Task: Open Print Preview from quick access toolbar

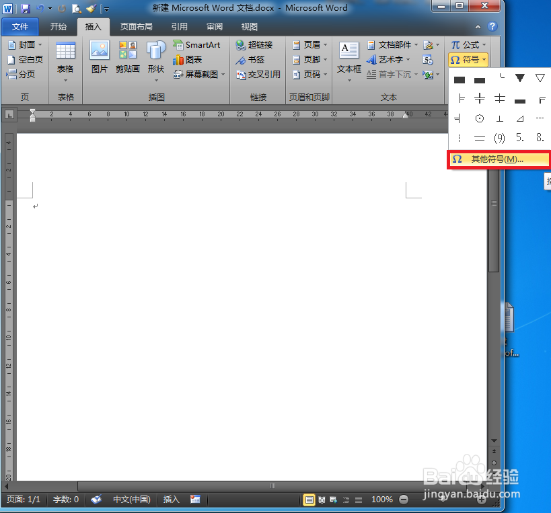Action: [76, 9]
